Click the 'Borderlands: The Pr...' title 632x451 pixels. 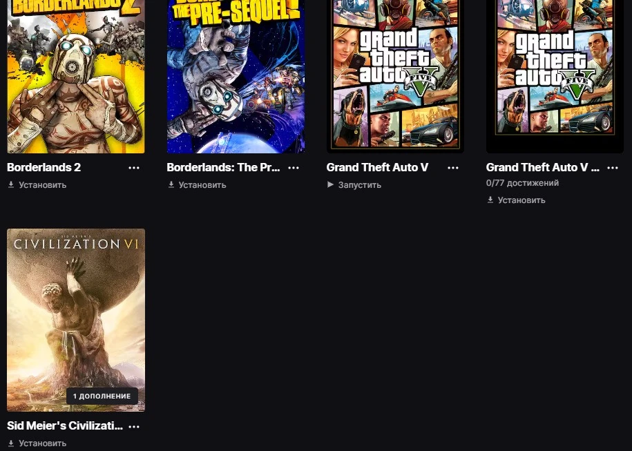[223, 167]
